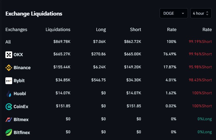Click the CoinEx logo icon
The image size is (216, 140).
coord(9,107)
